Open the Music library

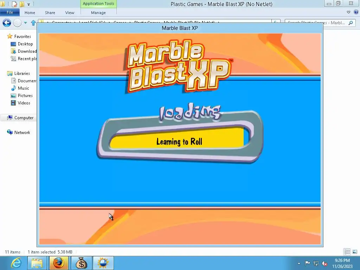24,88
